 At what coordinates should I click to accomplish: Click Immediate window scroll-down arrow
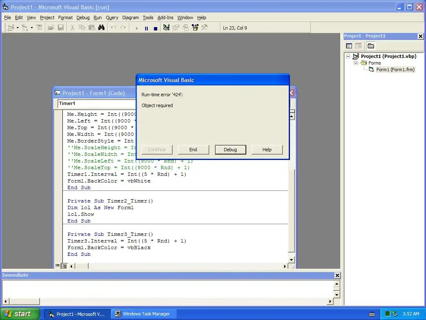coord(337,295)
